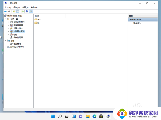Image resolution: width=161 pixels, height=120 pixels.
Task: Close the 计算机管理 window
Action: (x=154, y=3)
